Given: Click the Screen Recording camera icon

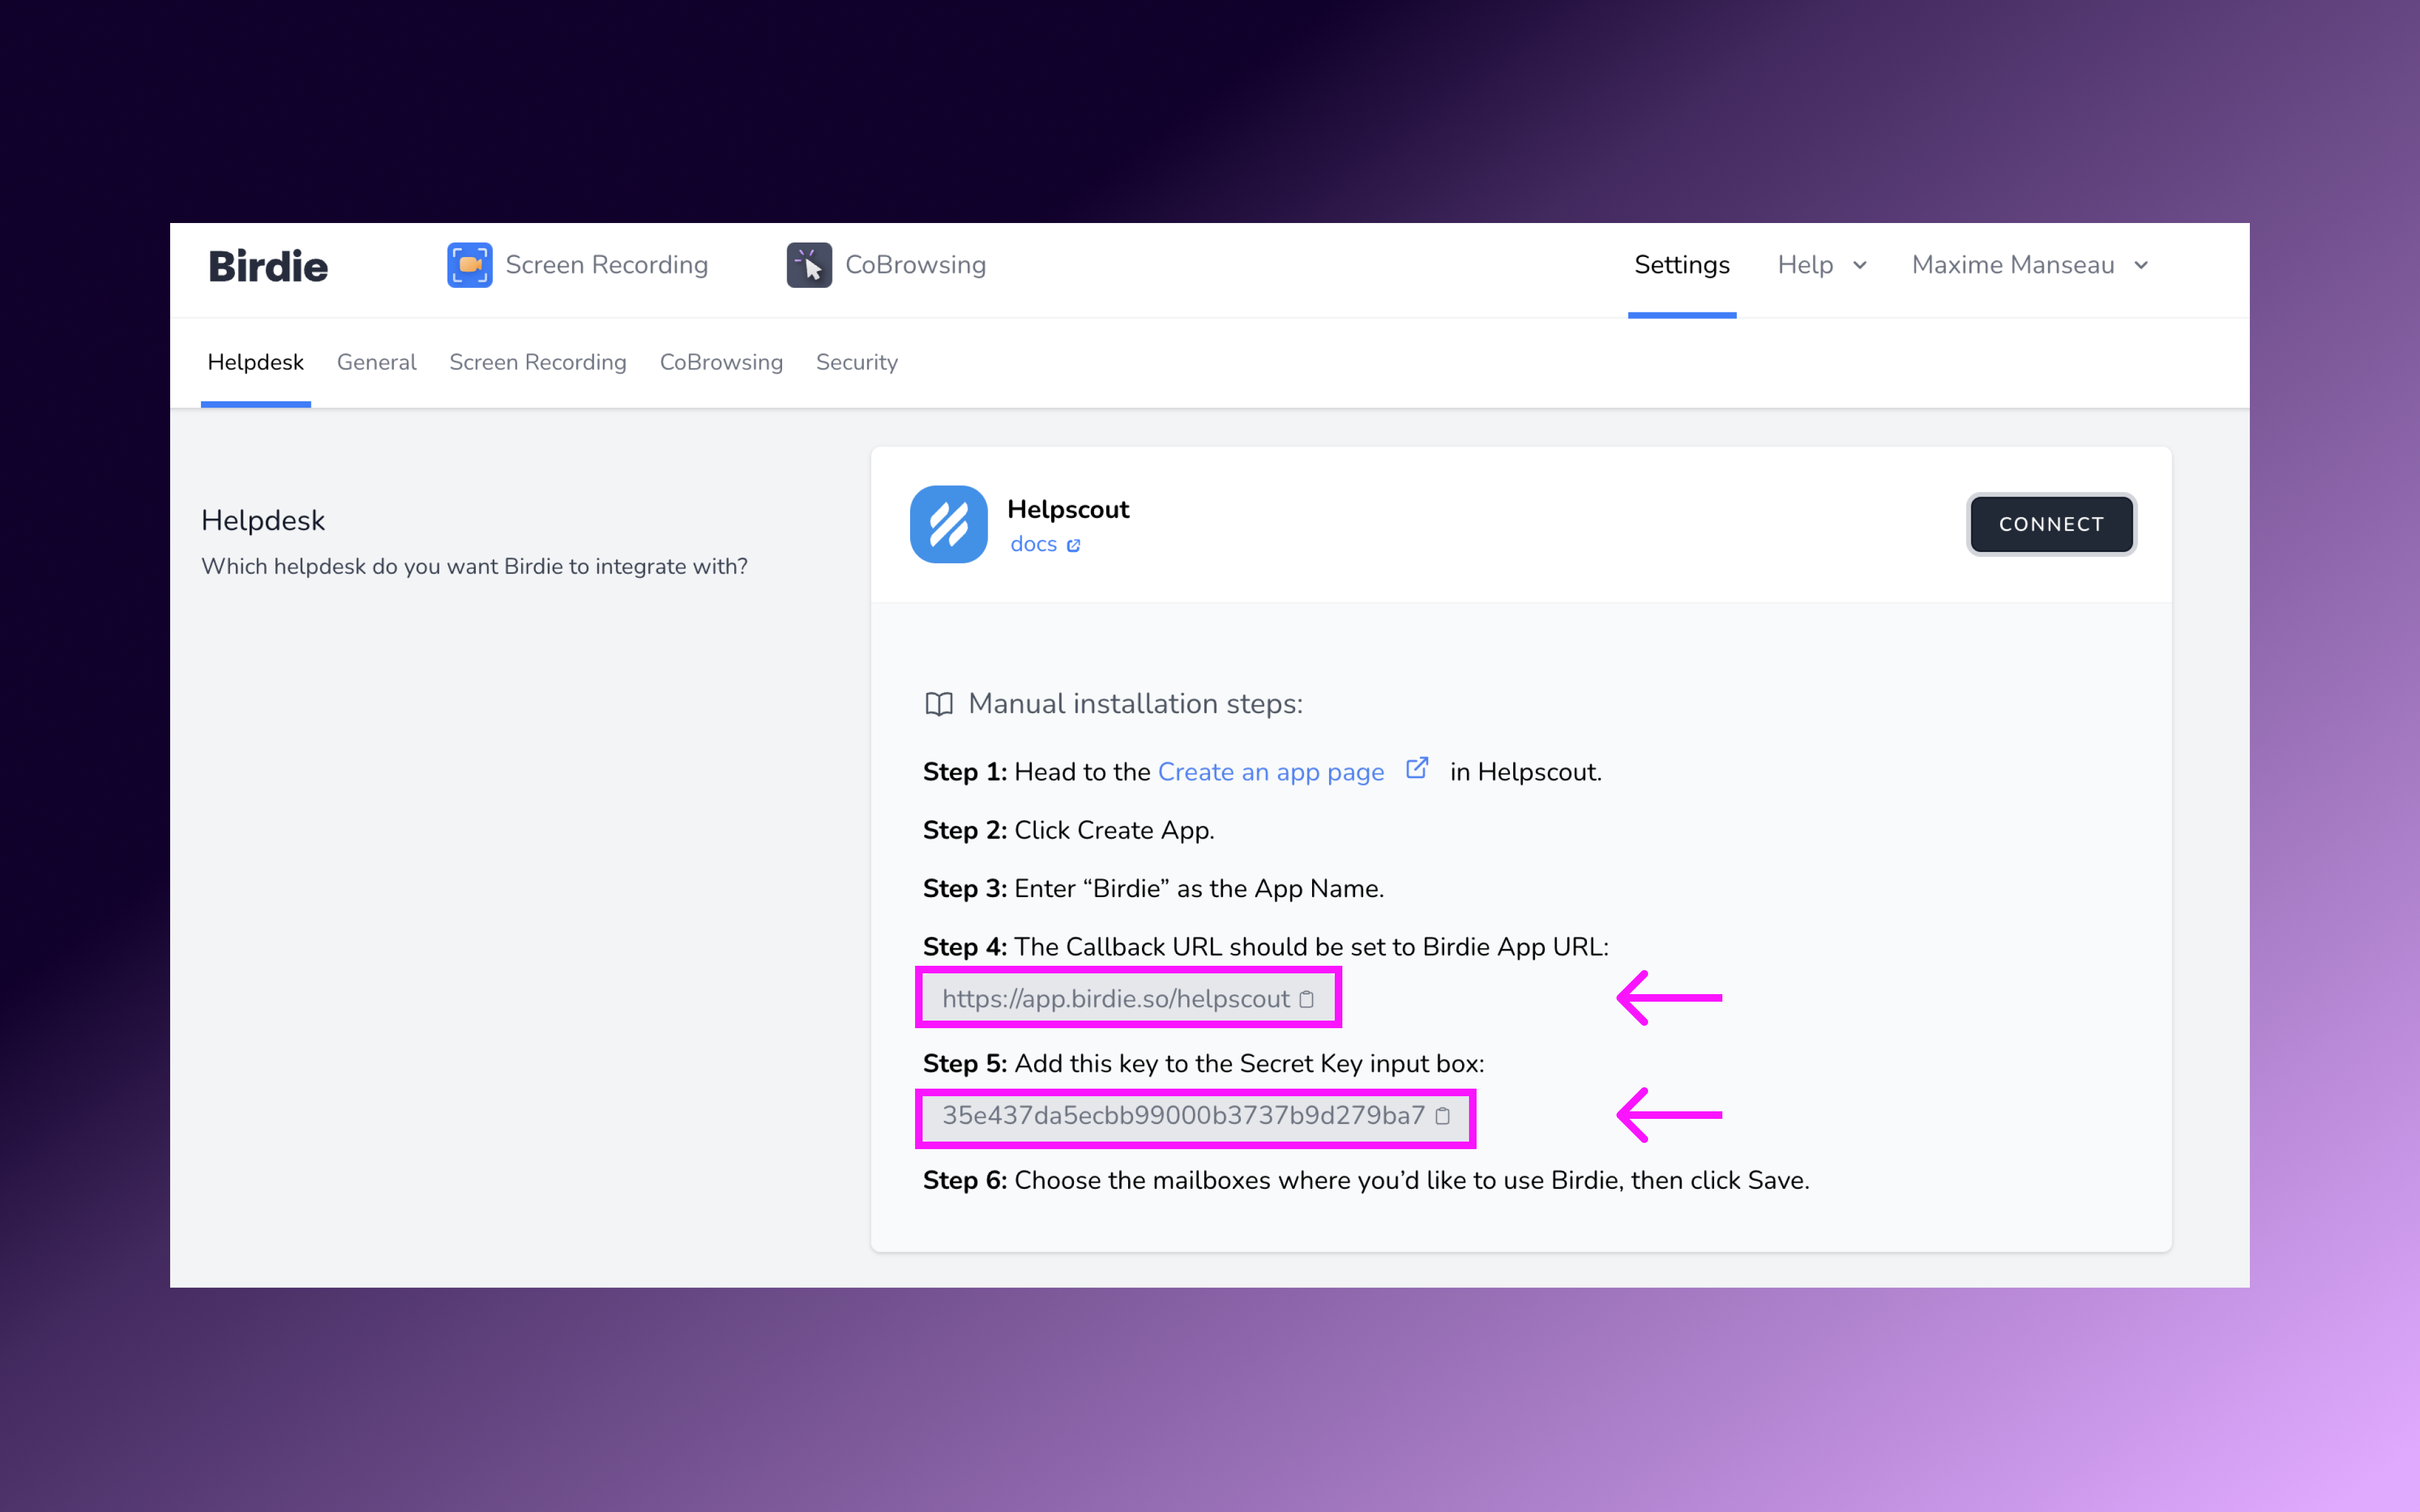Looking at the screenshot, I should tap(469, 265).
